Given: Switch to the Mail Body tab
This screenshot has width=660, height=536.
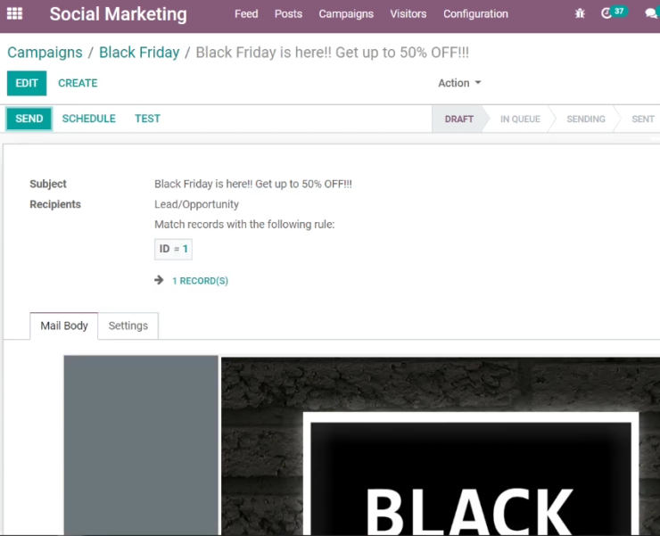Looking at the screenshot, I should click(x=64, y=326).
